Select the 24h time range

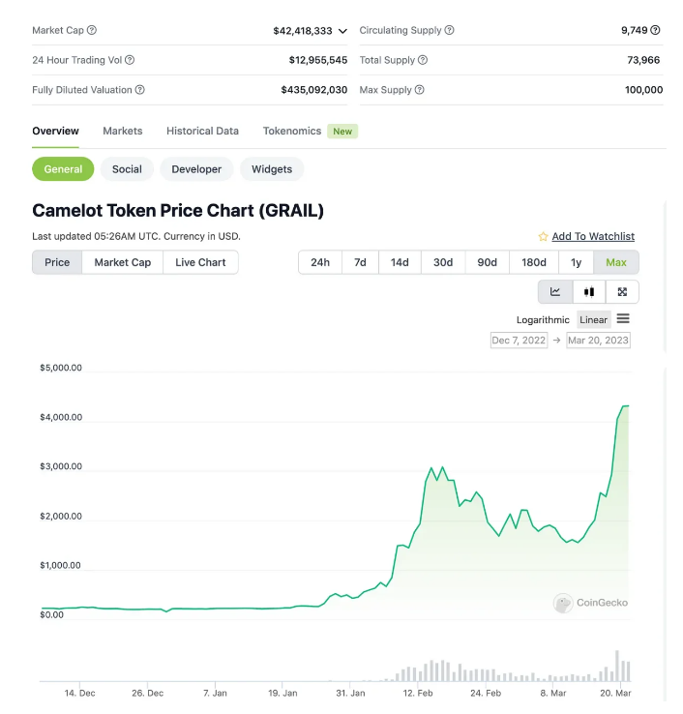pos(320,262)
